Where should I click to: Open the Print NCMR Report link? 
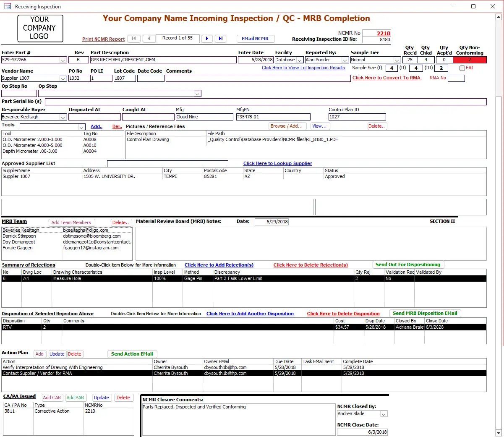coord(103,39)
